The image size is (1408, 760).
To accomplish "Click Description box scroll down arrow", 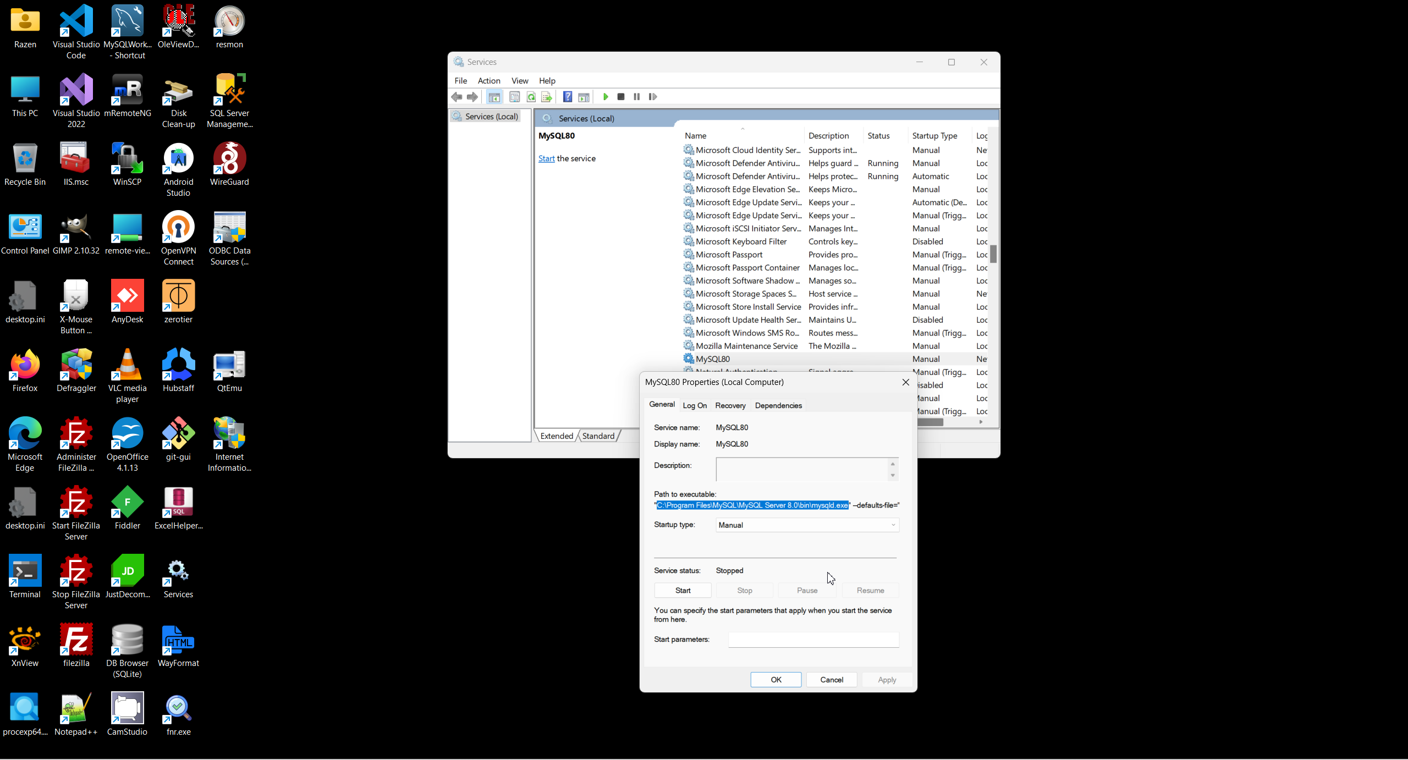I will tap(893, 475).
